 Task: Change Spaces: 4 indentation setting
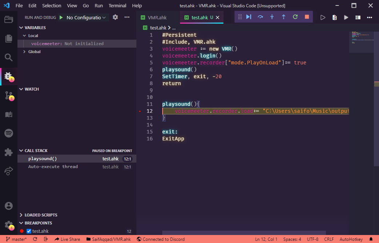tap(292, 239)
